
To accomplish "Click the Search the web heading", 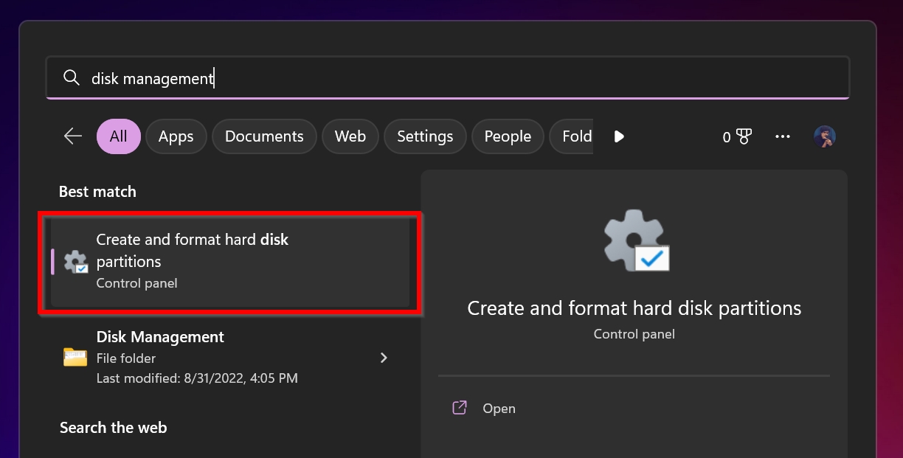I will [113, 428].
